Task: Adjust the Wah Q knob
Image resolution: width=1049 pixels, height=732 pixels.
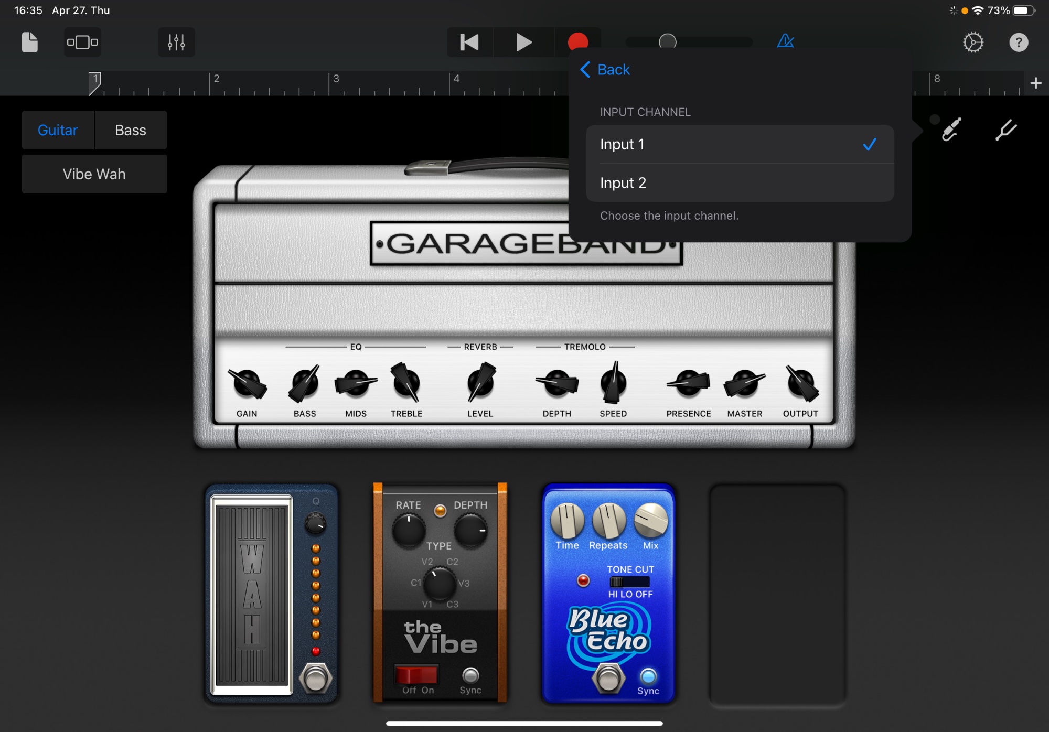Action: coord(316,523)
